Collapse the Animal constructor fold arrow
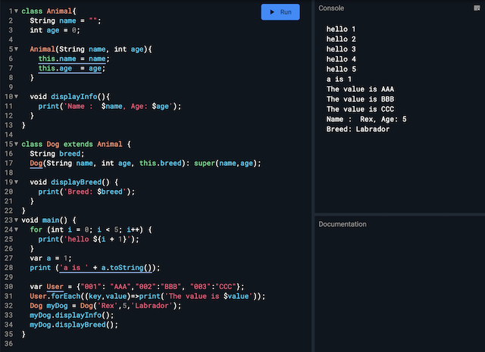Image resolution: width=485 pixels, height=352 pixels. coord(17,49)
